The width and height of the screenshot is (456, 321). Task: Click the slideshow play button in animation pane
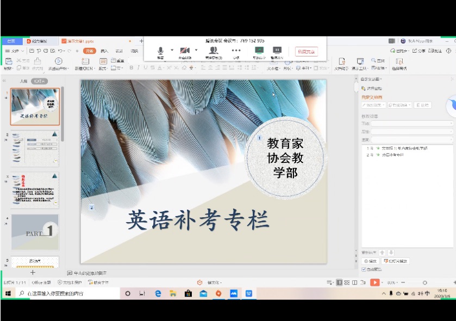point(390,261)
